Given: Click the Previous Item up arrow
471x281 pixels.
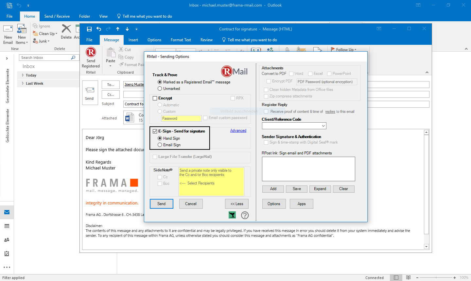Looking at the screenshot, I should tap(118, 29).
